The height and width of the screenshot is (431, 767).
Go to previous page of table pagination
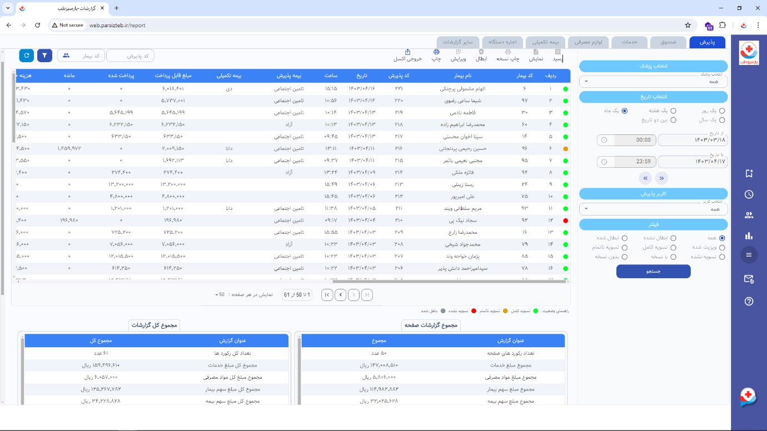tap(353, 295)
